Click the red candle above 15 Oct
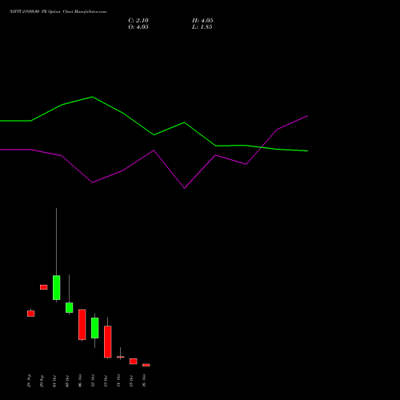Viewport: 400px width, 400px height. (x=134, y=362)
